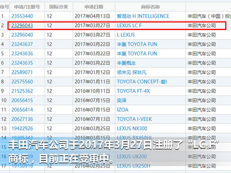231x173 pixels.
Task: Click sequence number 17 cell
Action: (4, 166)
